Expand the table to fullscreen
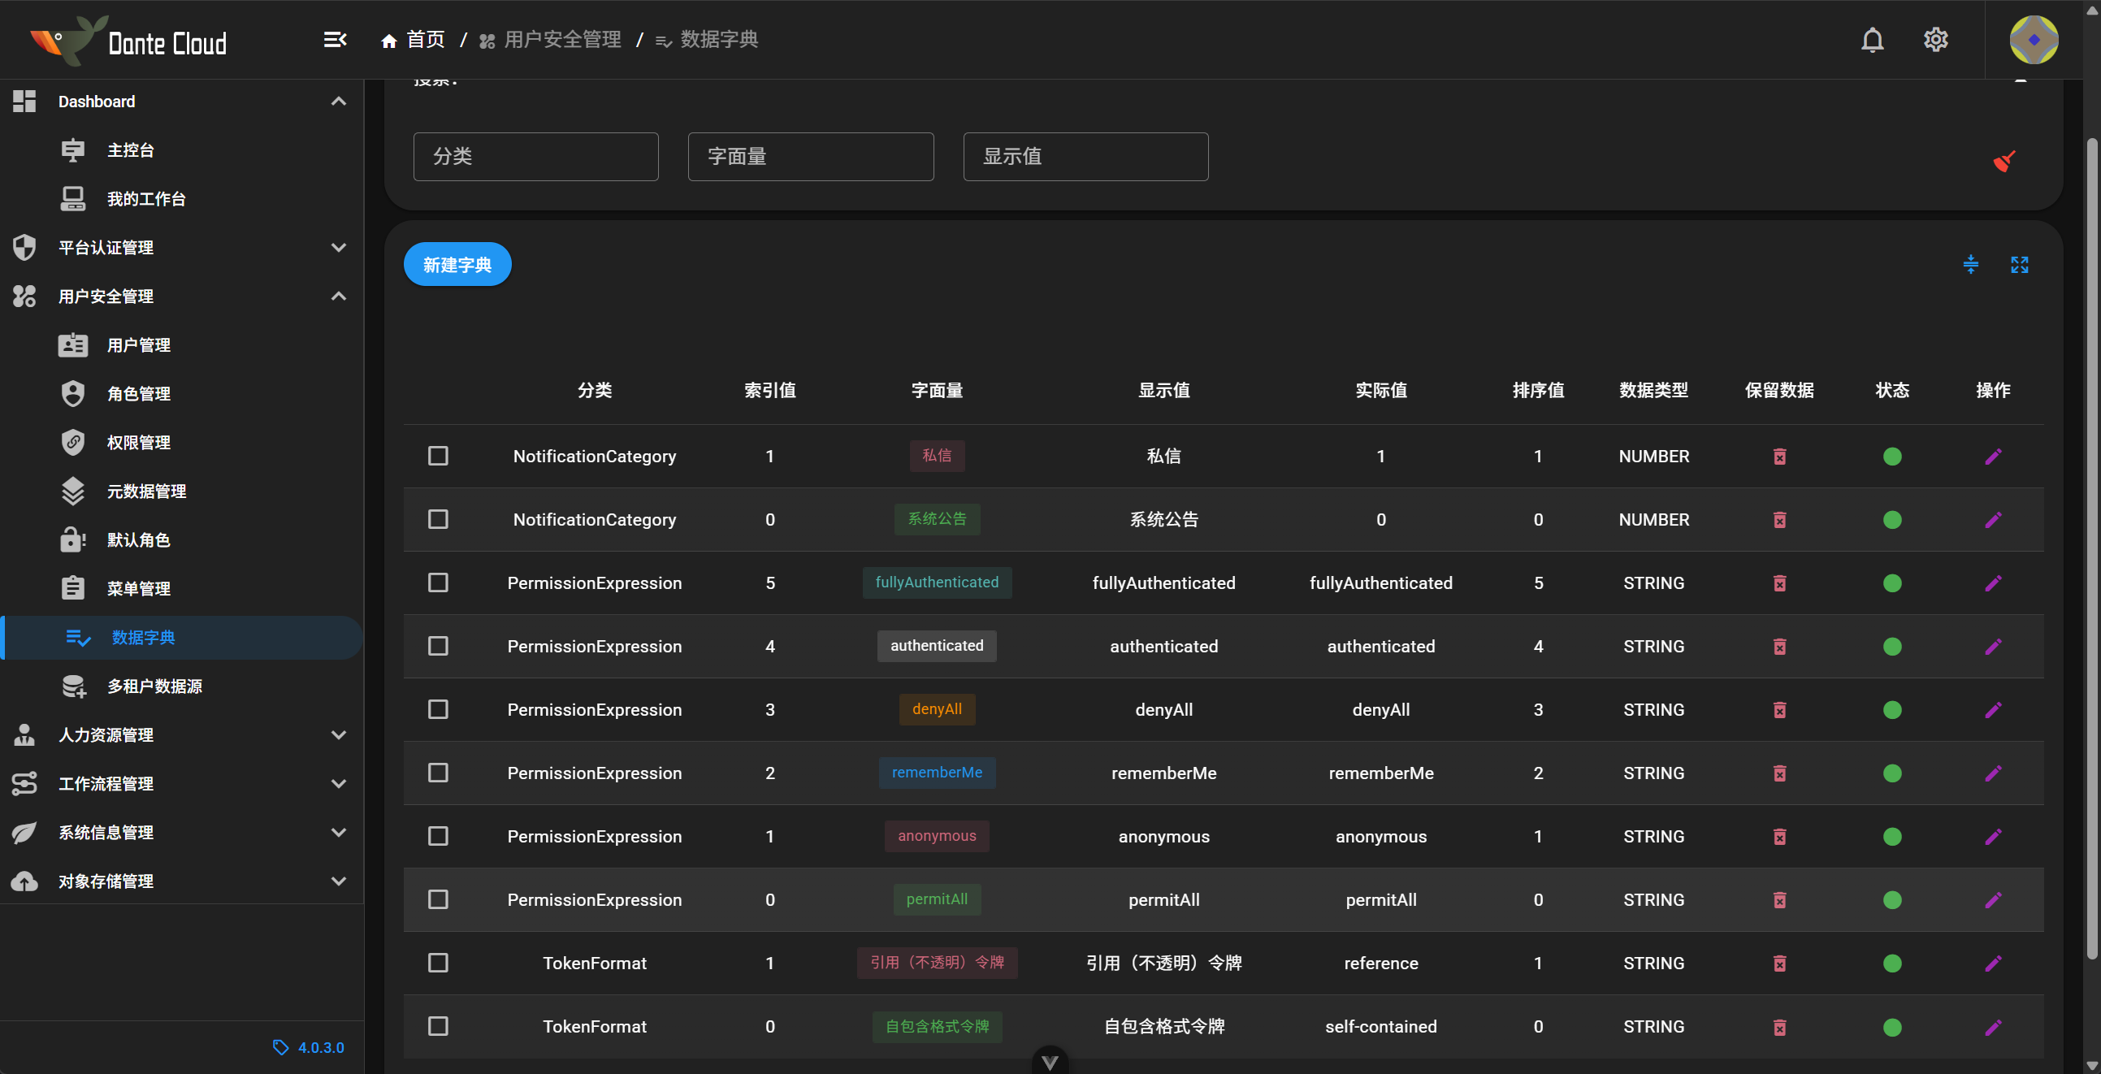Screen dimensions: 2101x1074 pos(2021,264)
